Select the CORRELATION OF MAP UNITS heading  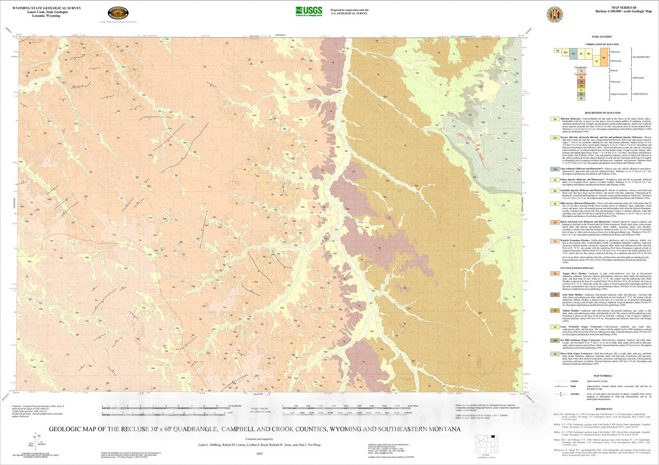point(602,44)
